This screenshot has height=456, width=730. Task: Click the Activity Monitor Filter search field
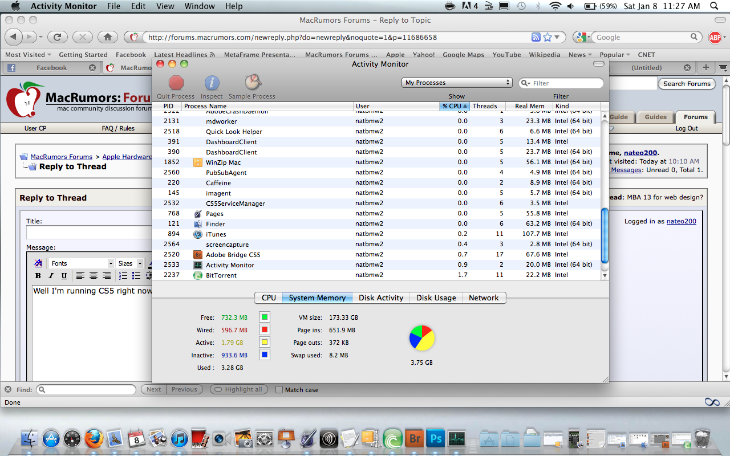pos(561,83)
